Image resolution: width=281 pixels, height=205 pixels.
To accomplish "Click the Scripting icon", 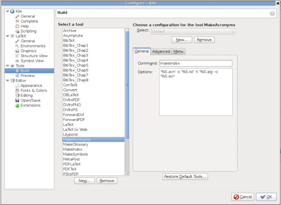I will [x=17, y=31].
